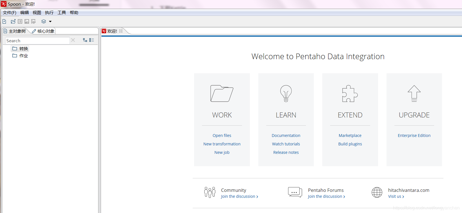Click Community Join the discussion link
This screenshot has width=462, height=213.
point(239,196)
